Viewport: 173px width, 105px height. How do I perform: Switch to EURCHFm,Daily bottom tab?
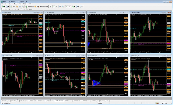(x=104, y=101)
